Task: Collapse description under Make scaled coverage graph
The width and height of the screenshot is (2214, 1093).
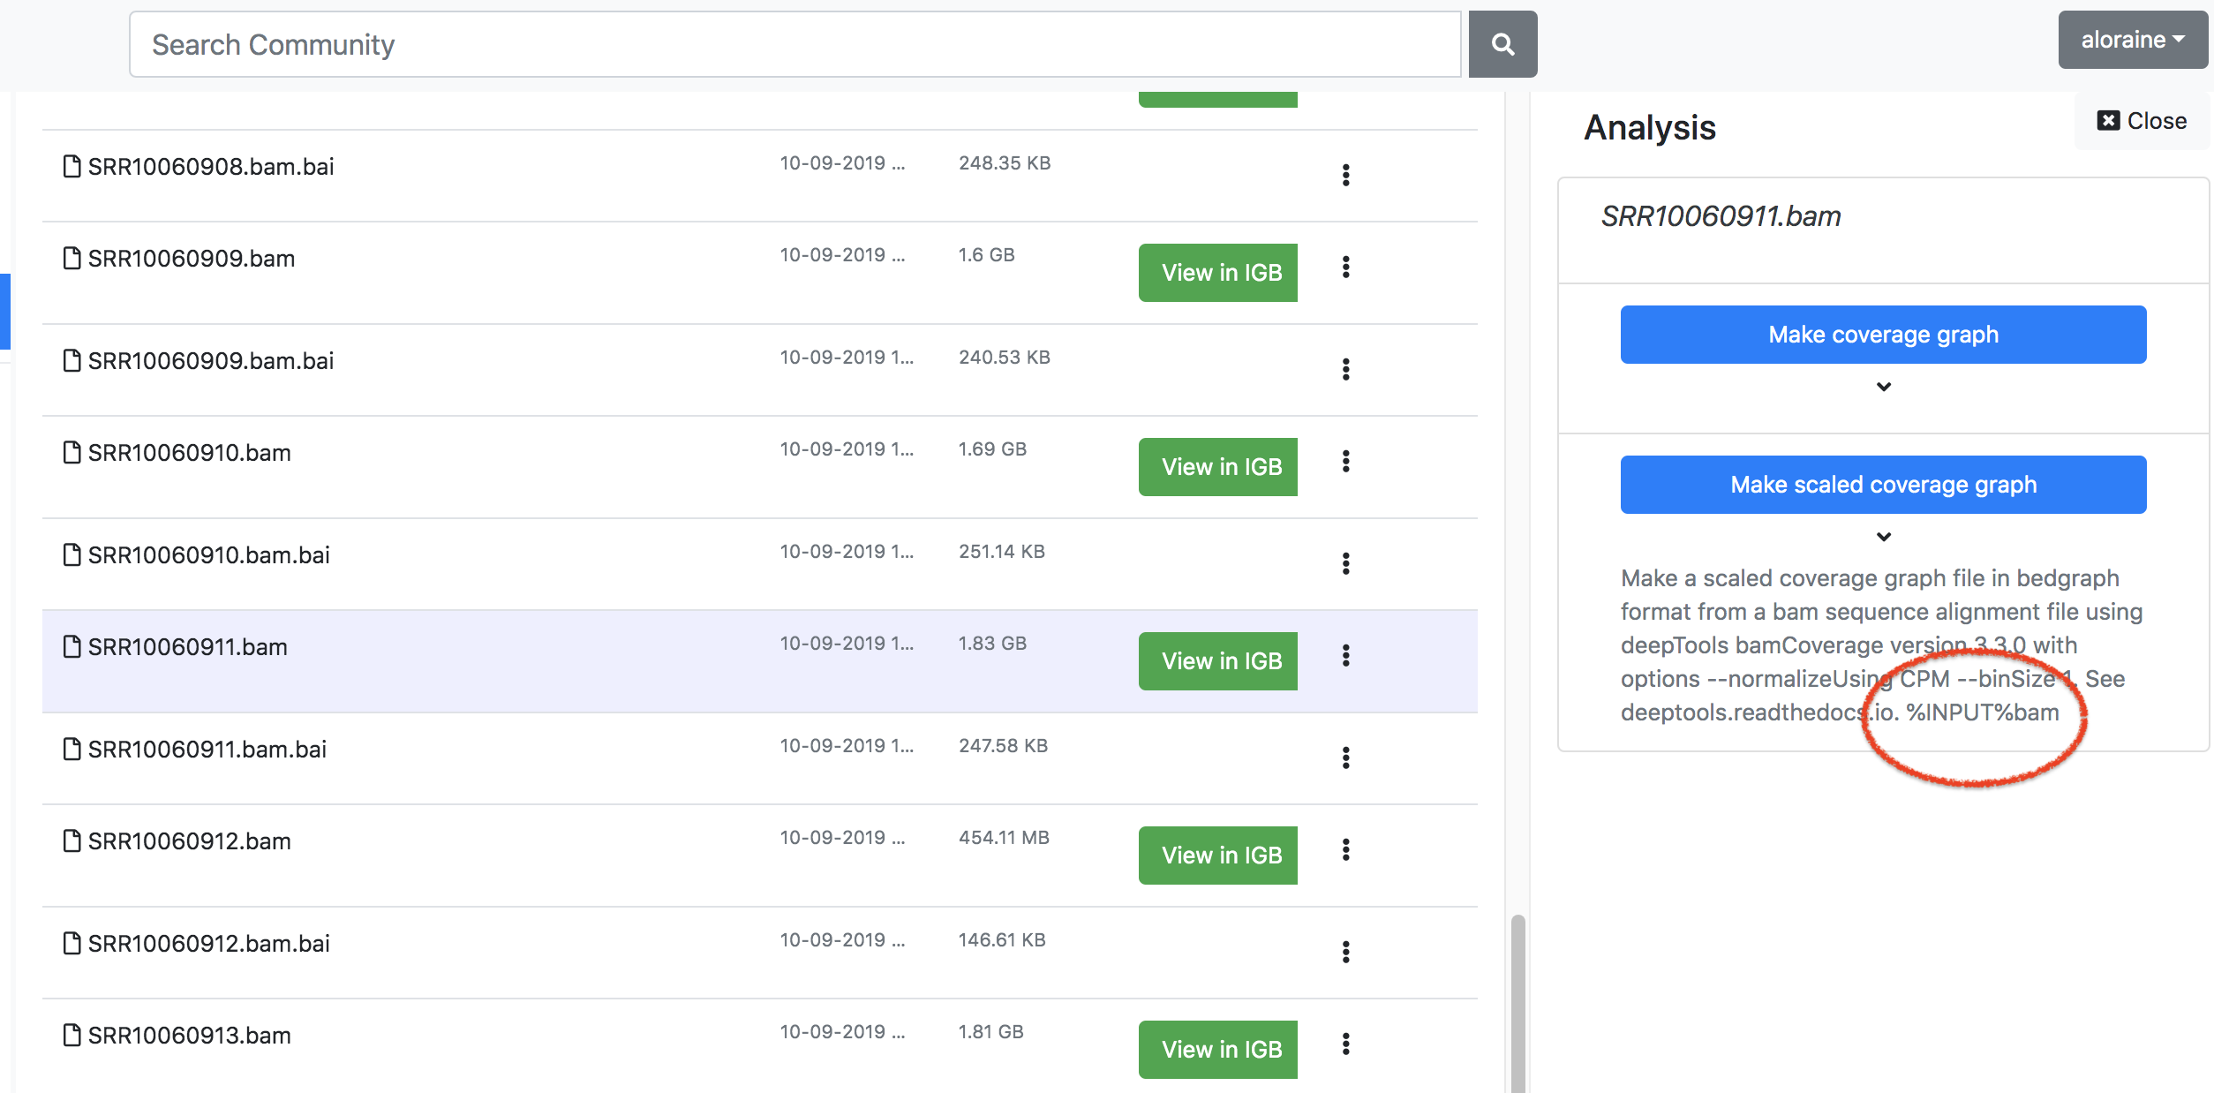Action: pyautogui.click(x=1883, y=537)
